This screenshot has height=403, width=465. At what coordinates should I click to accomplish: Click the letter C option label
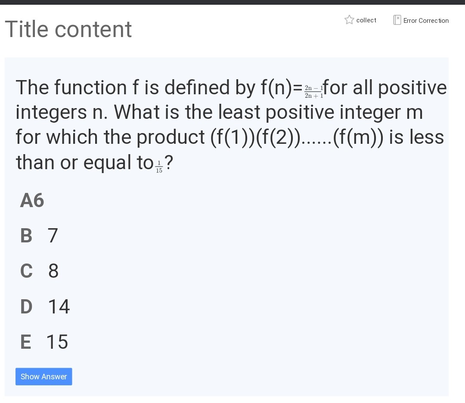[26, 271]
